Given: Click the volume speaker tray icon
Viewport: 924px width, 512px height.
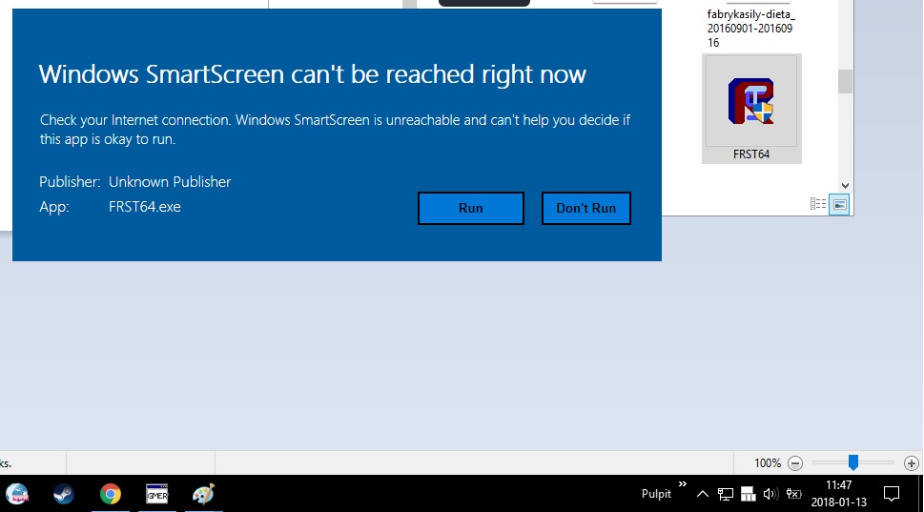Looking at the screenshot, I should coord(770,494).
